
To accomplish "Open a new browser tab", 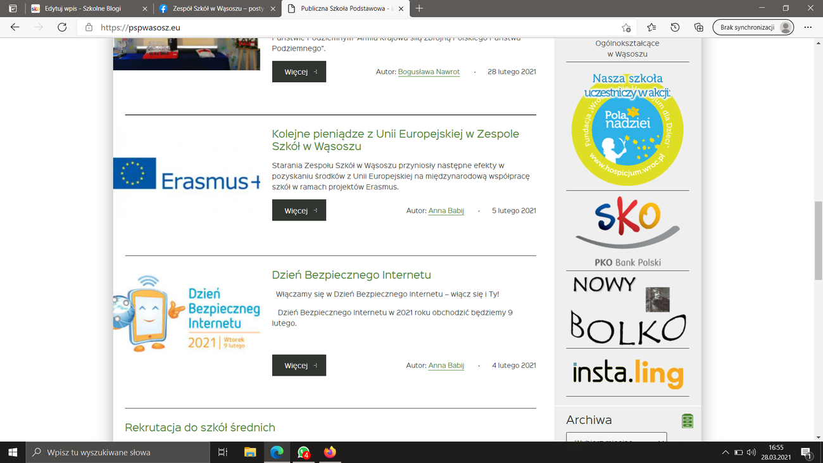I will coord(419,9).
